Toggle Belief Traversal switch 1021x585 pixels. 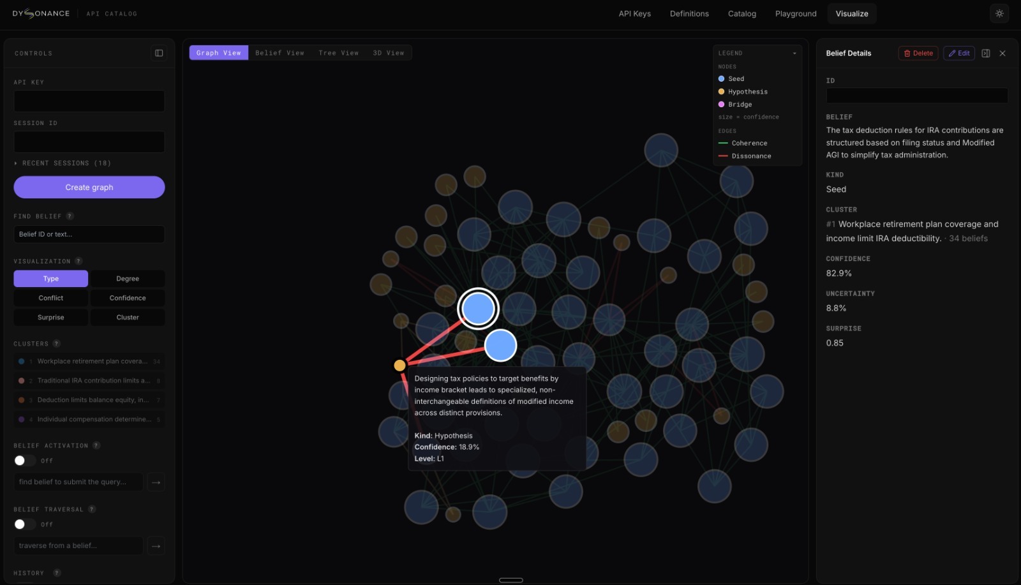click(24, 524)
